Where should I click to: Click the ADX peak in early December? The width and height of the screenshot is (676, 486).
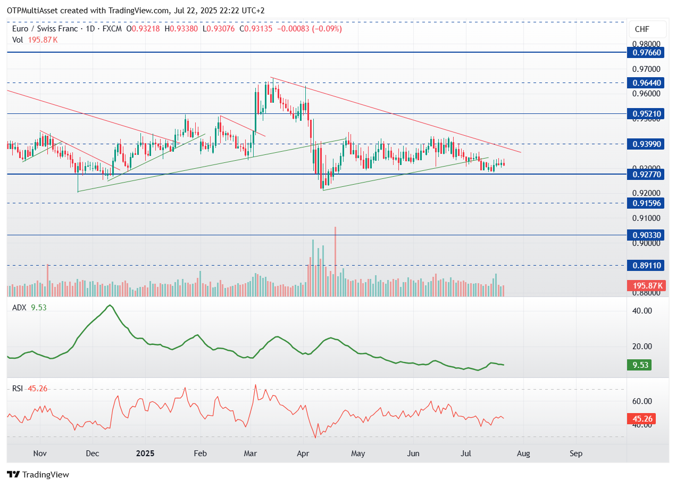click(110, 306)
